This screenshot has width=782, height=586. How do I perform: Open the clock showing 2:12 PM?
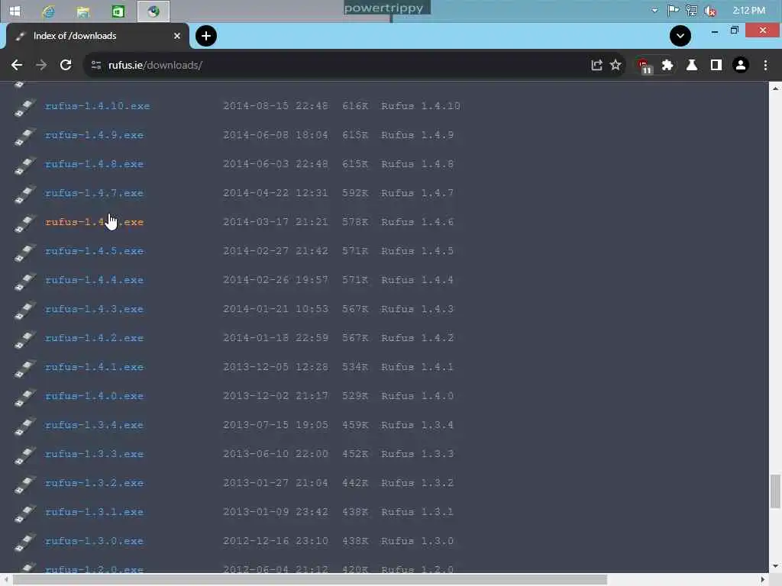click(x=748, y=11)
